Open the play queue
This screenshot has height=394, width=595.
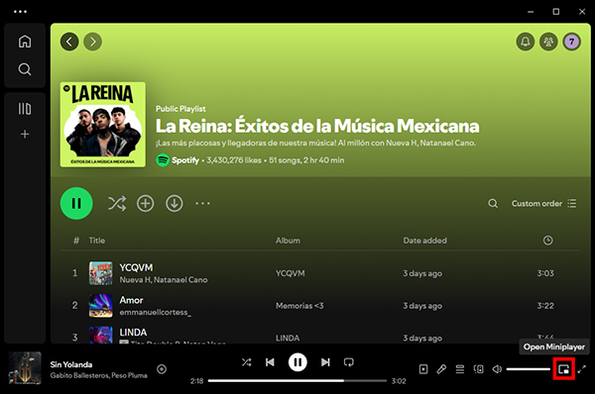click(x=460, y=369)
